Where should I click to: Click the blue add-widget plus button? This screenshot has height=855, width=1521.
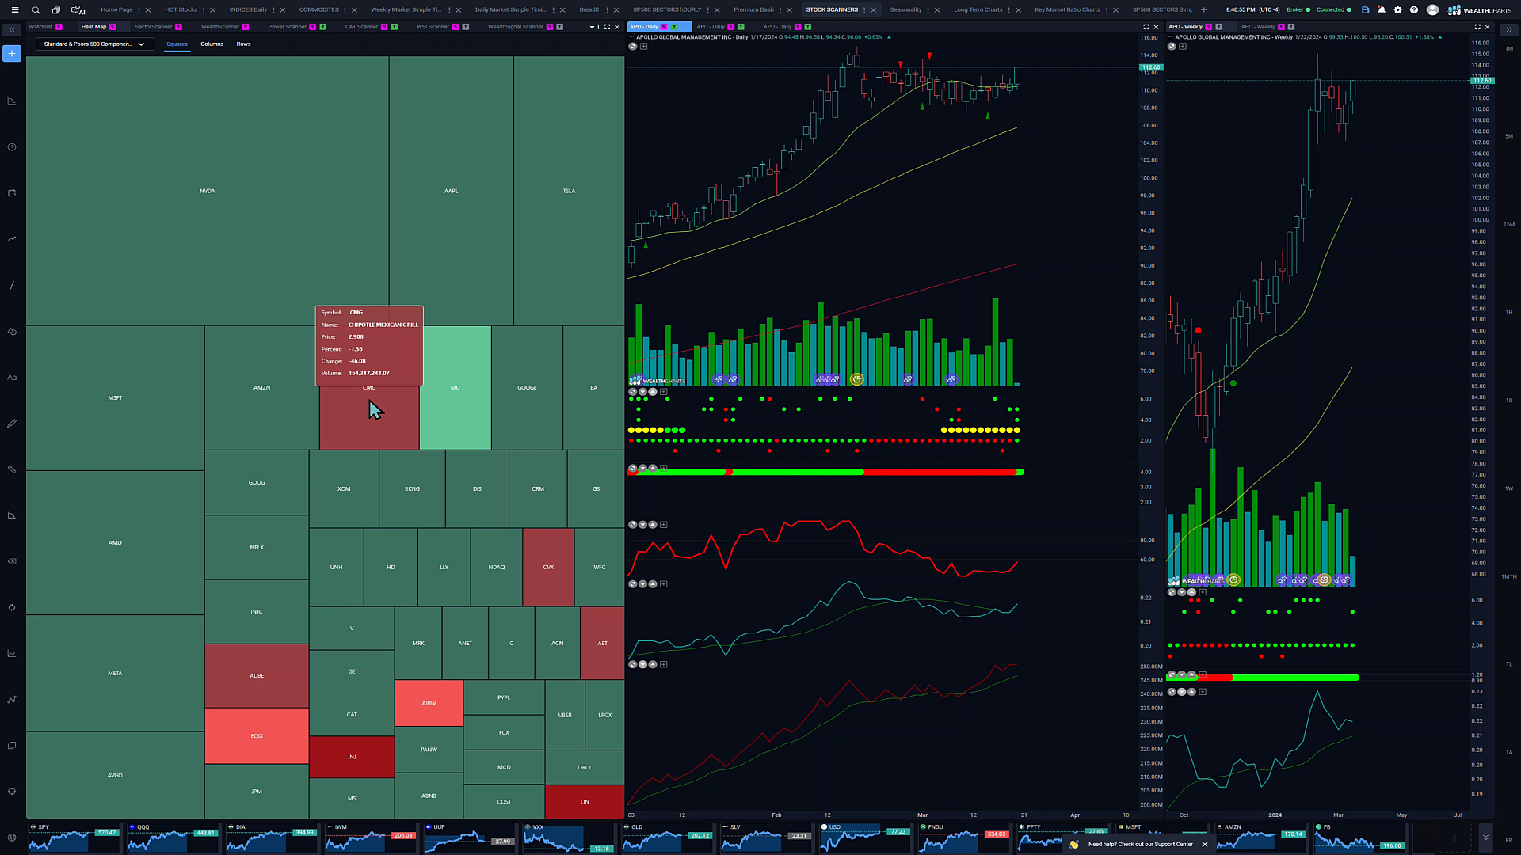pyautogui.click(x=12, y=54)
